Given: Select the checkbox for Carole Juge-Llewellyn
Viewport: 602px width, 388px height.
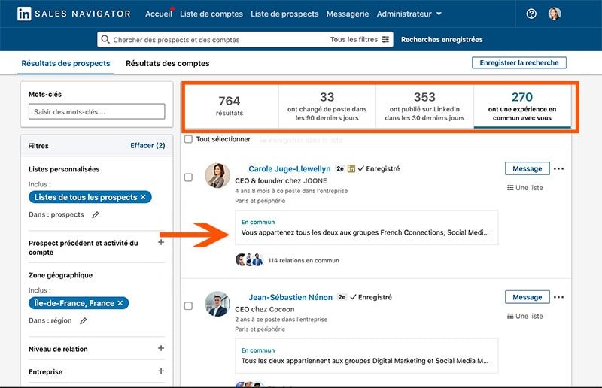Looking at the screenshot, I should point(188,177).
